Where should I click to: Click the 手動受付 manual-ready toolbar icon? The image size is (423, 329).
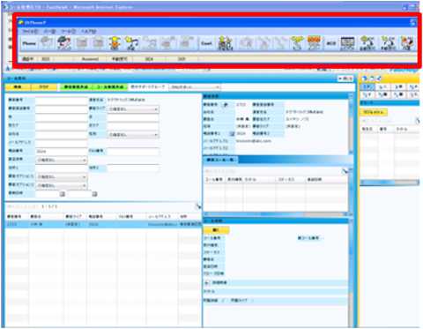pos(389,43)
